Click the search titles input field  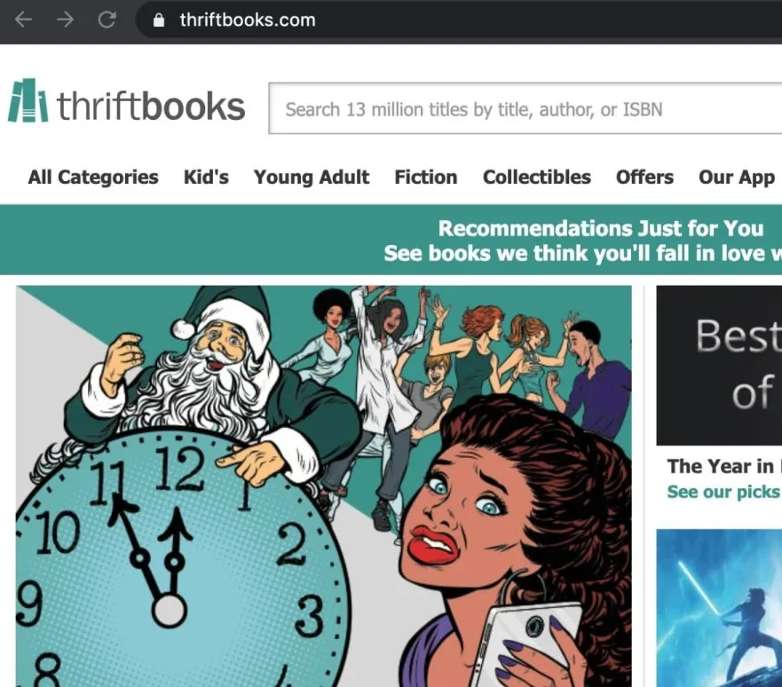pyautogui.click(x=525, y=108)
